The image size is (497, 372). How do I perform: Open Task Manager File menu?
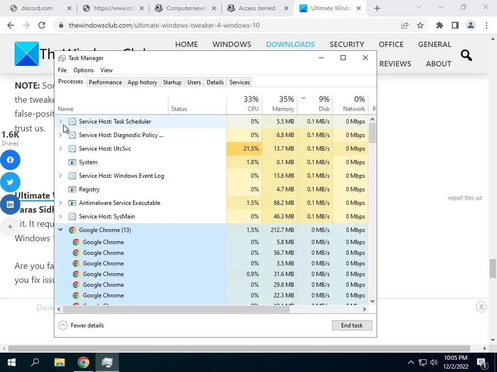pyautogui.click(x=62, y=70)
